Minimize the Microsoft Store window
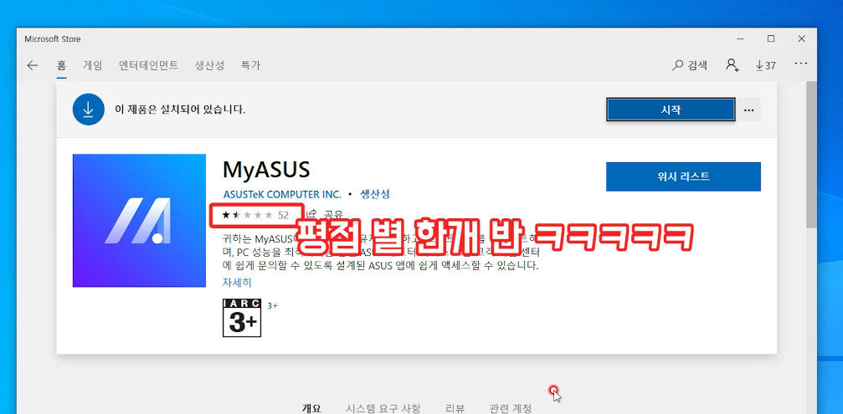The image size is (843, 414). point(740,38)
